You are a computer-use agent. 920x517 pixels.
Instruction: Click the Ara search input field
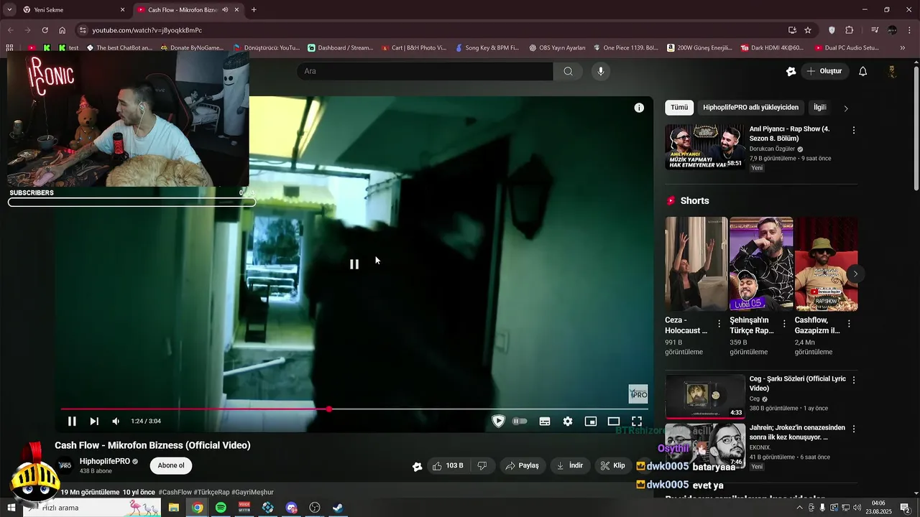[x=425, y=71]
